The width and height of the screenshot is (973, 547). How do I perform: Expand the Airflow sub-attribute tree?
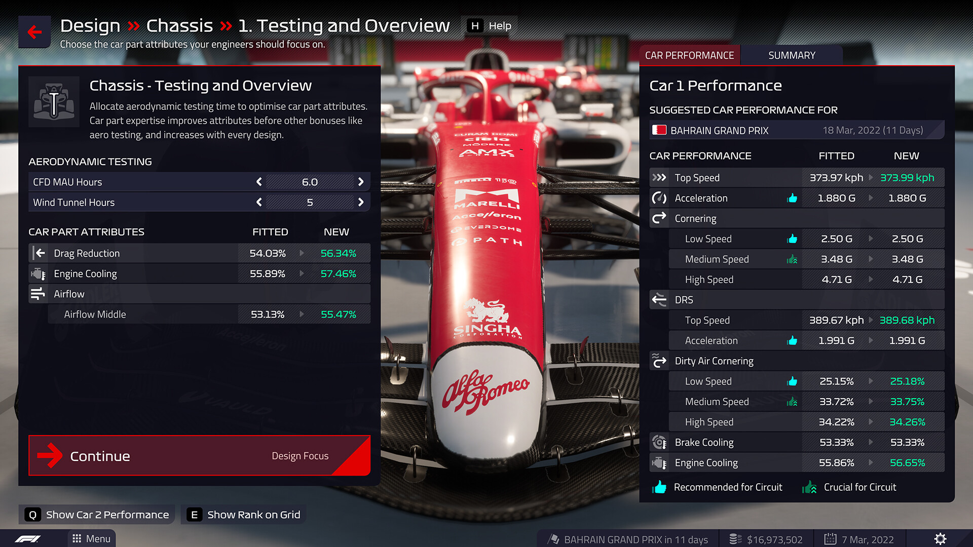click(38, 294)
